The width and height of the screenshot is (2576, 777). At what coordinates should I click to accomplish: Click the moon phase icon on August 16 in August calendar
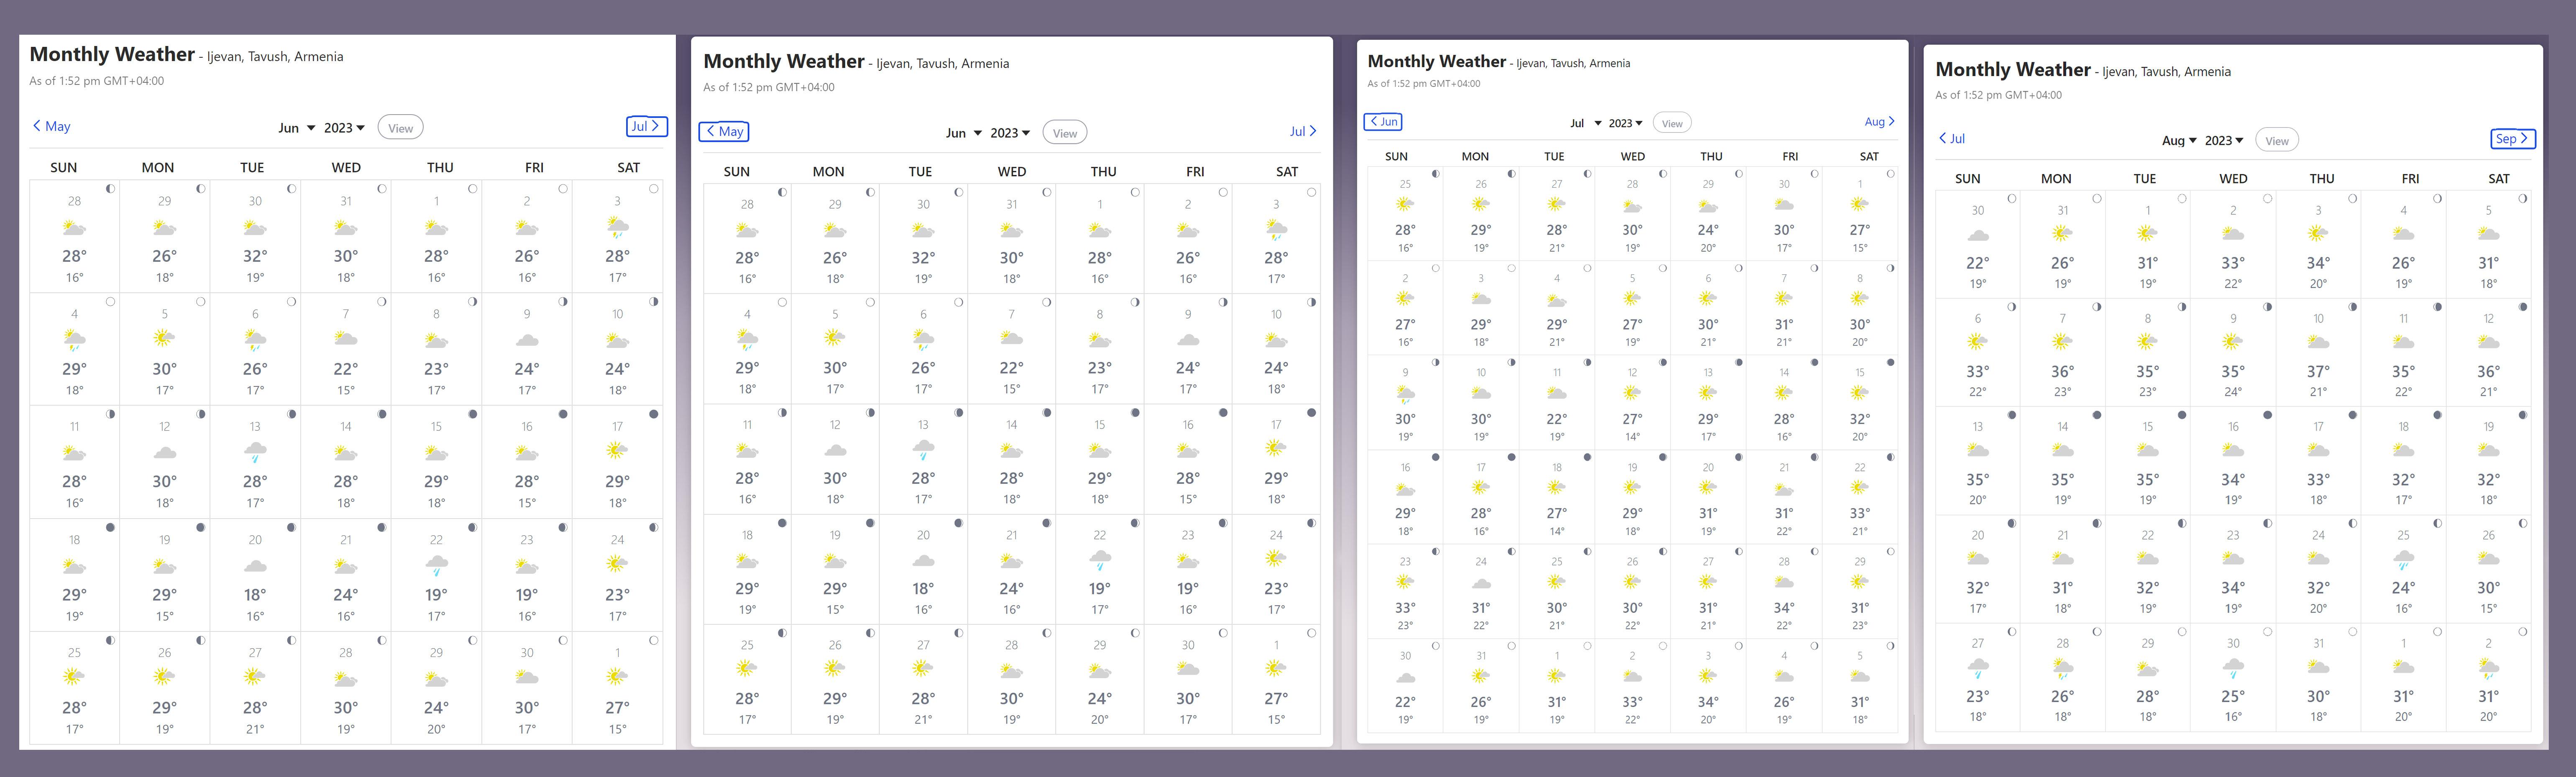[2268, 415]
